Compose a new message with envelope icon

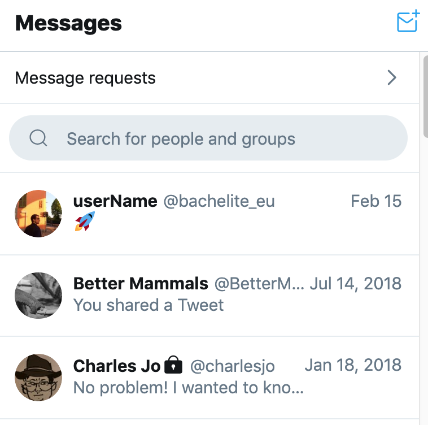(408, 21)
